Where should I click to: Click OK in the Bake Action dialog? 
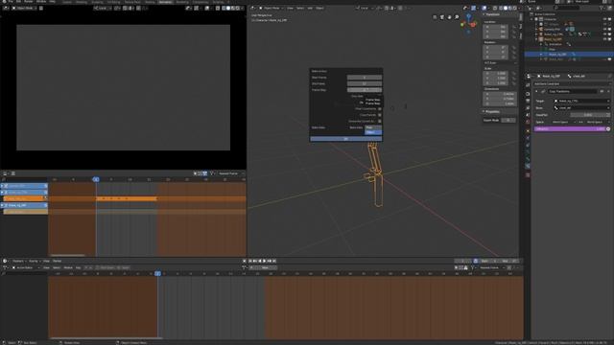tap(345, 139)
